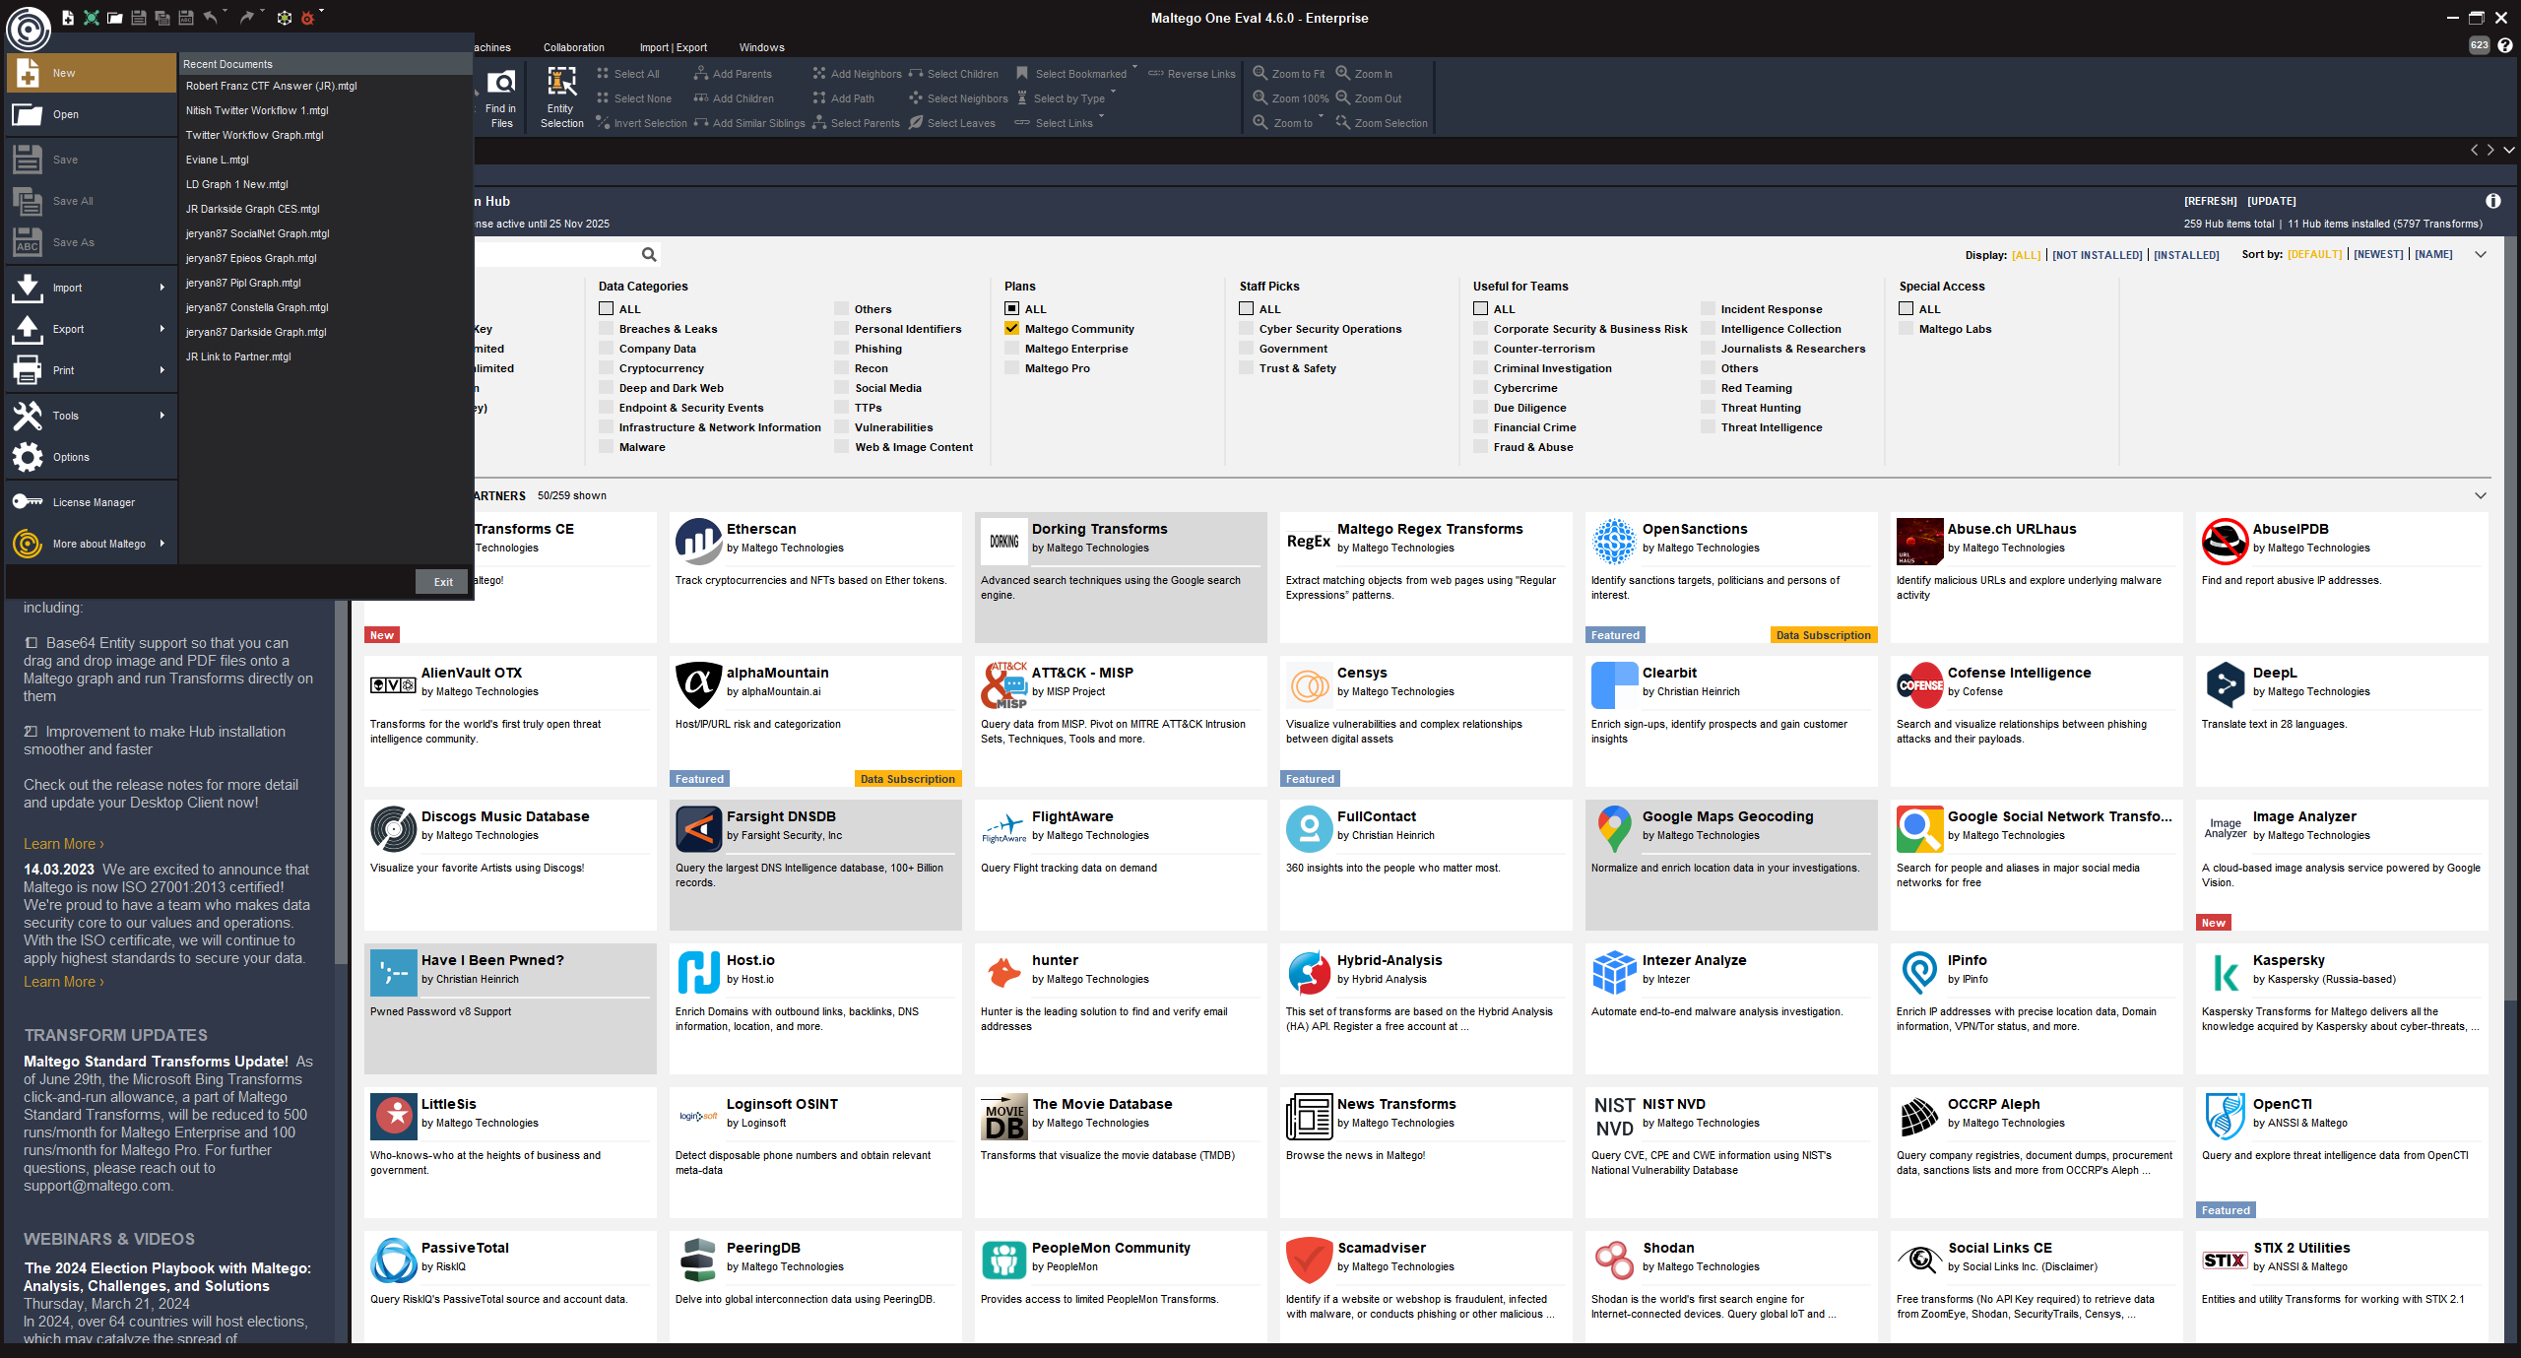Click the redo arrow icon in title bar
The height and width of the screenshot is (1358, 2521).
coord(246,18)
